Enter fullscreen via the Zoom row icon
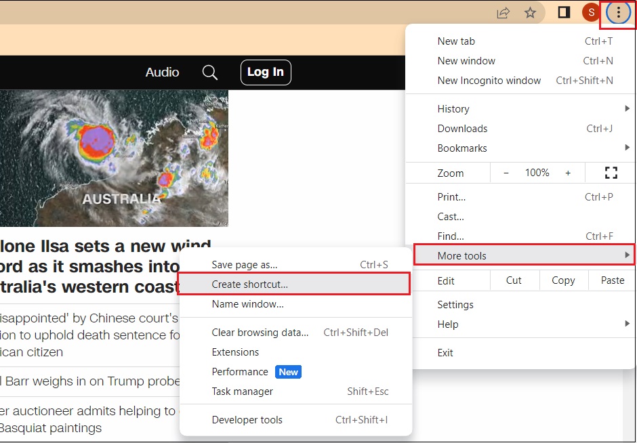637x443 pixels. point(609,173)
